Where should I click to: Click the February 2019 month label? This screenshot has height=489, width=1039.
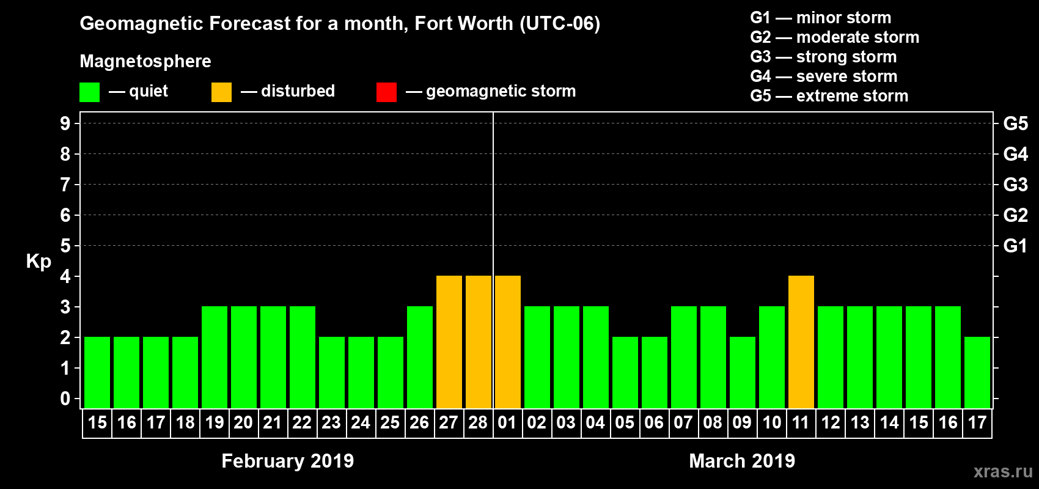pos(288,461)
